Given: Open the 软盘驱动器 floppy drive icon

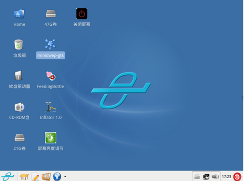Looking at the screenshot, I should (x=19, y=75).
